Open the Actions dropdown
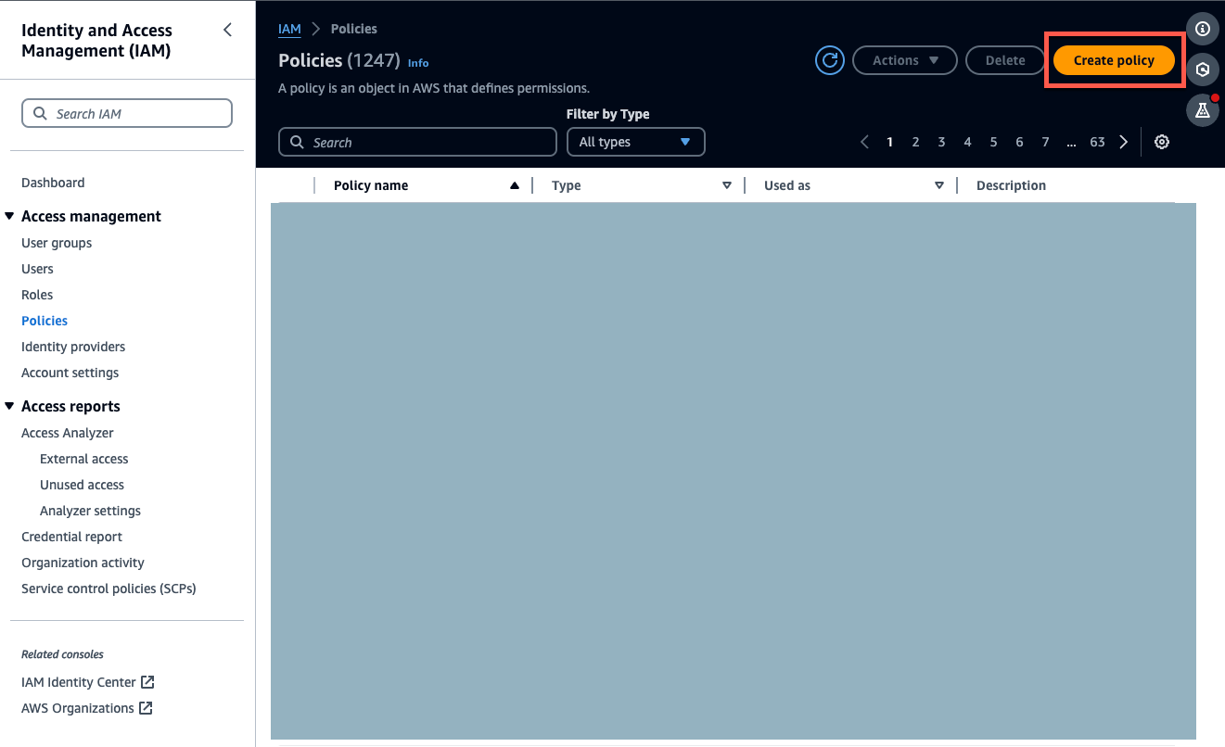1225x747 pixels. tap(904, 59)
